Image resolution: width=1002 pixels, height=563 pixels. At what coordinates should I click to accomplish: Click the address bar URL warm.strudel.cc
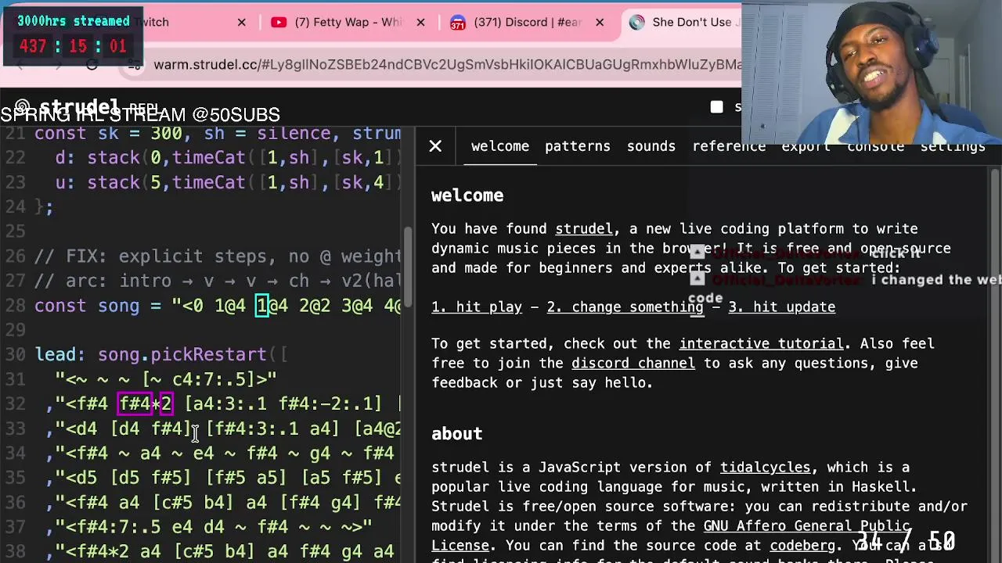pos(446,64)
